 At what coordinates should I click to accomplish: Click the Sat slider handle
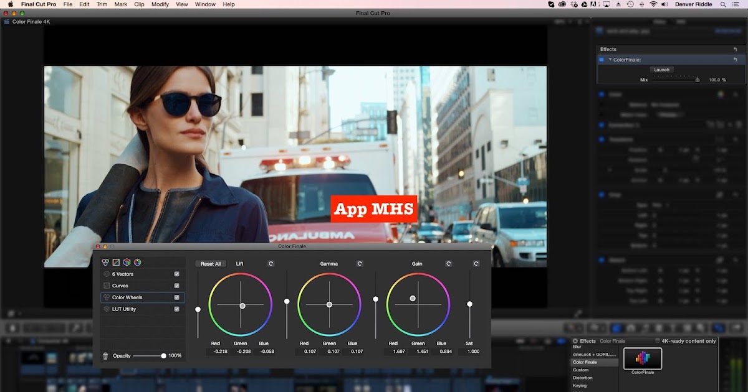pyautogui.click(x=469, y=304)
